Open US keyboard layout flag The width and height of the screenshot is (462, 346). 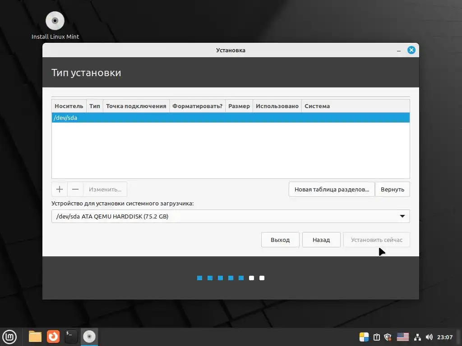point(403,337)
